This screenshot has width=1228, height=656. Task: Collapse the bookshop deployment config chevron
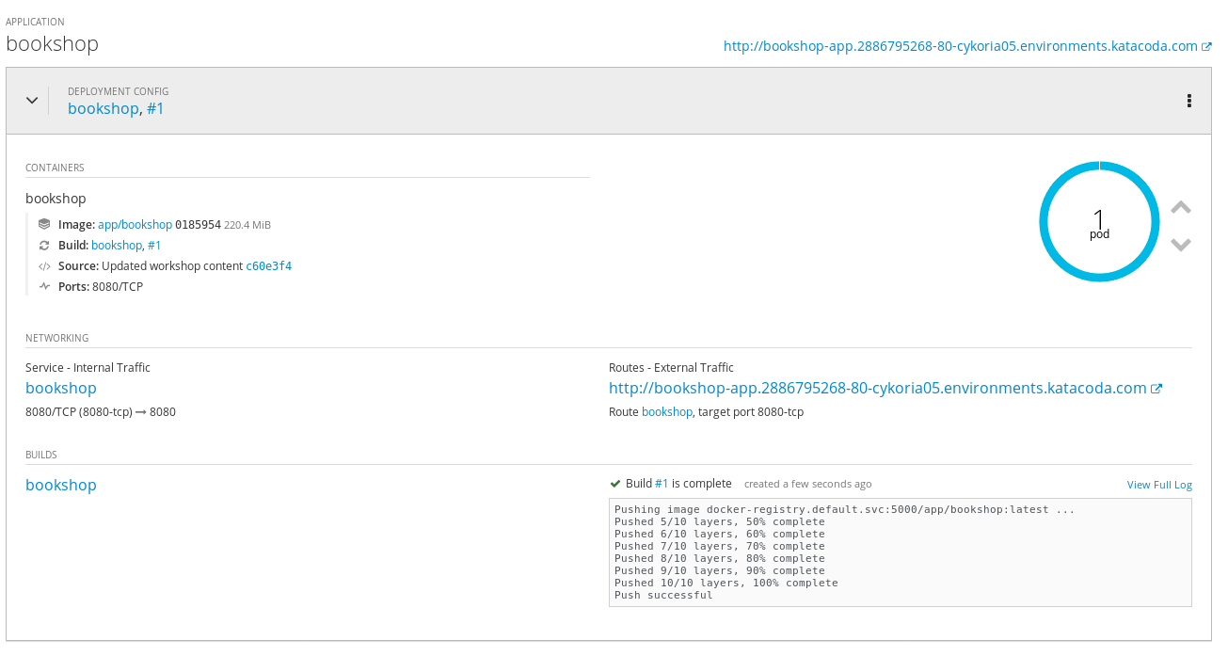tap(31, 101)
